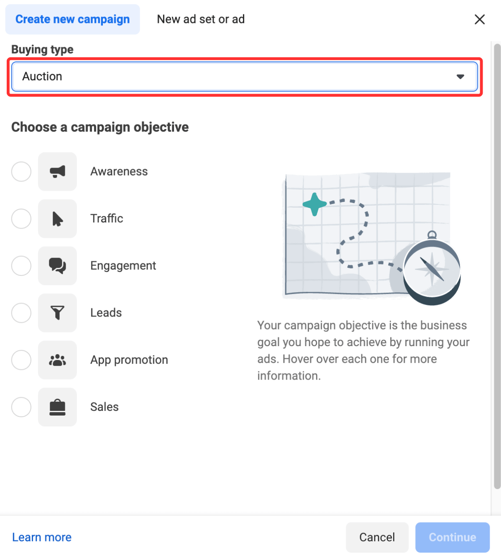This screenshot has height=556, width=501.
Task: Select the Traffic radio button
Action: tap(21, 219)
